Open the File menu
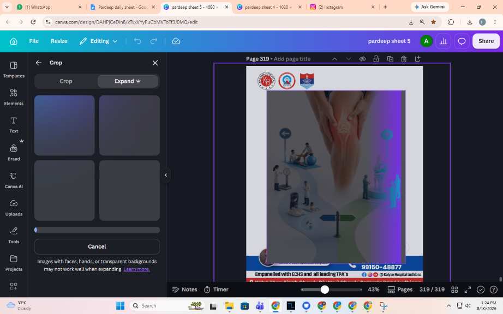The width and height of the screenshot is (503, 314). coord(34,41)
